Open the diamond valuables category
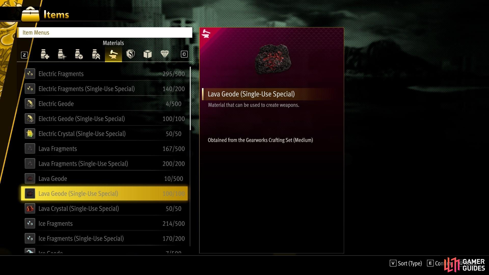 coord(165,54)
